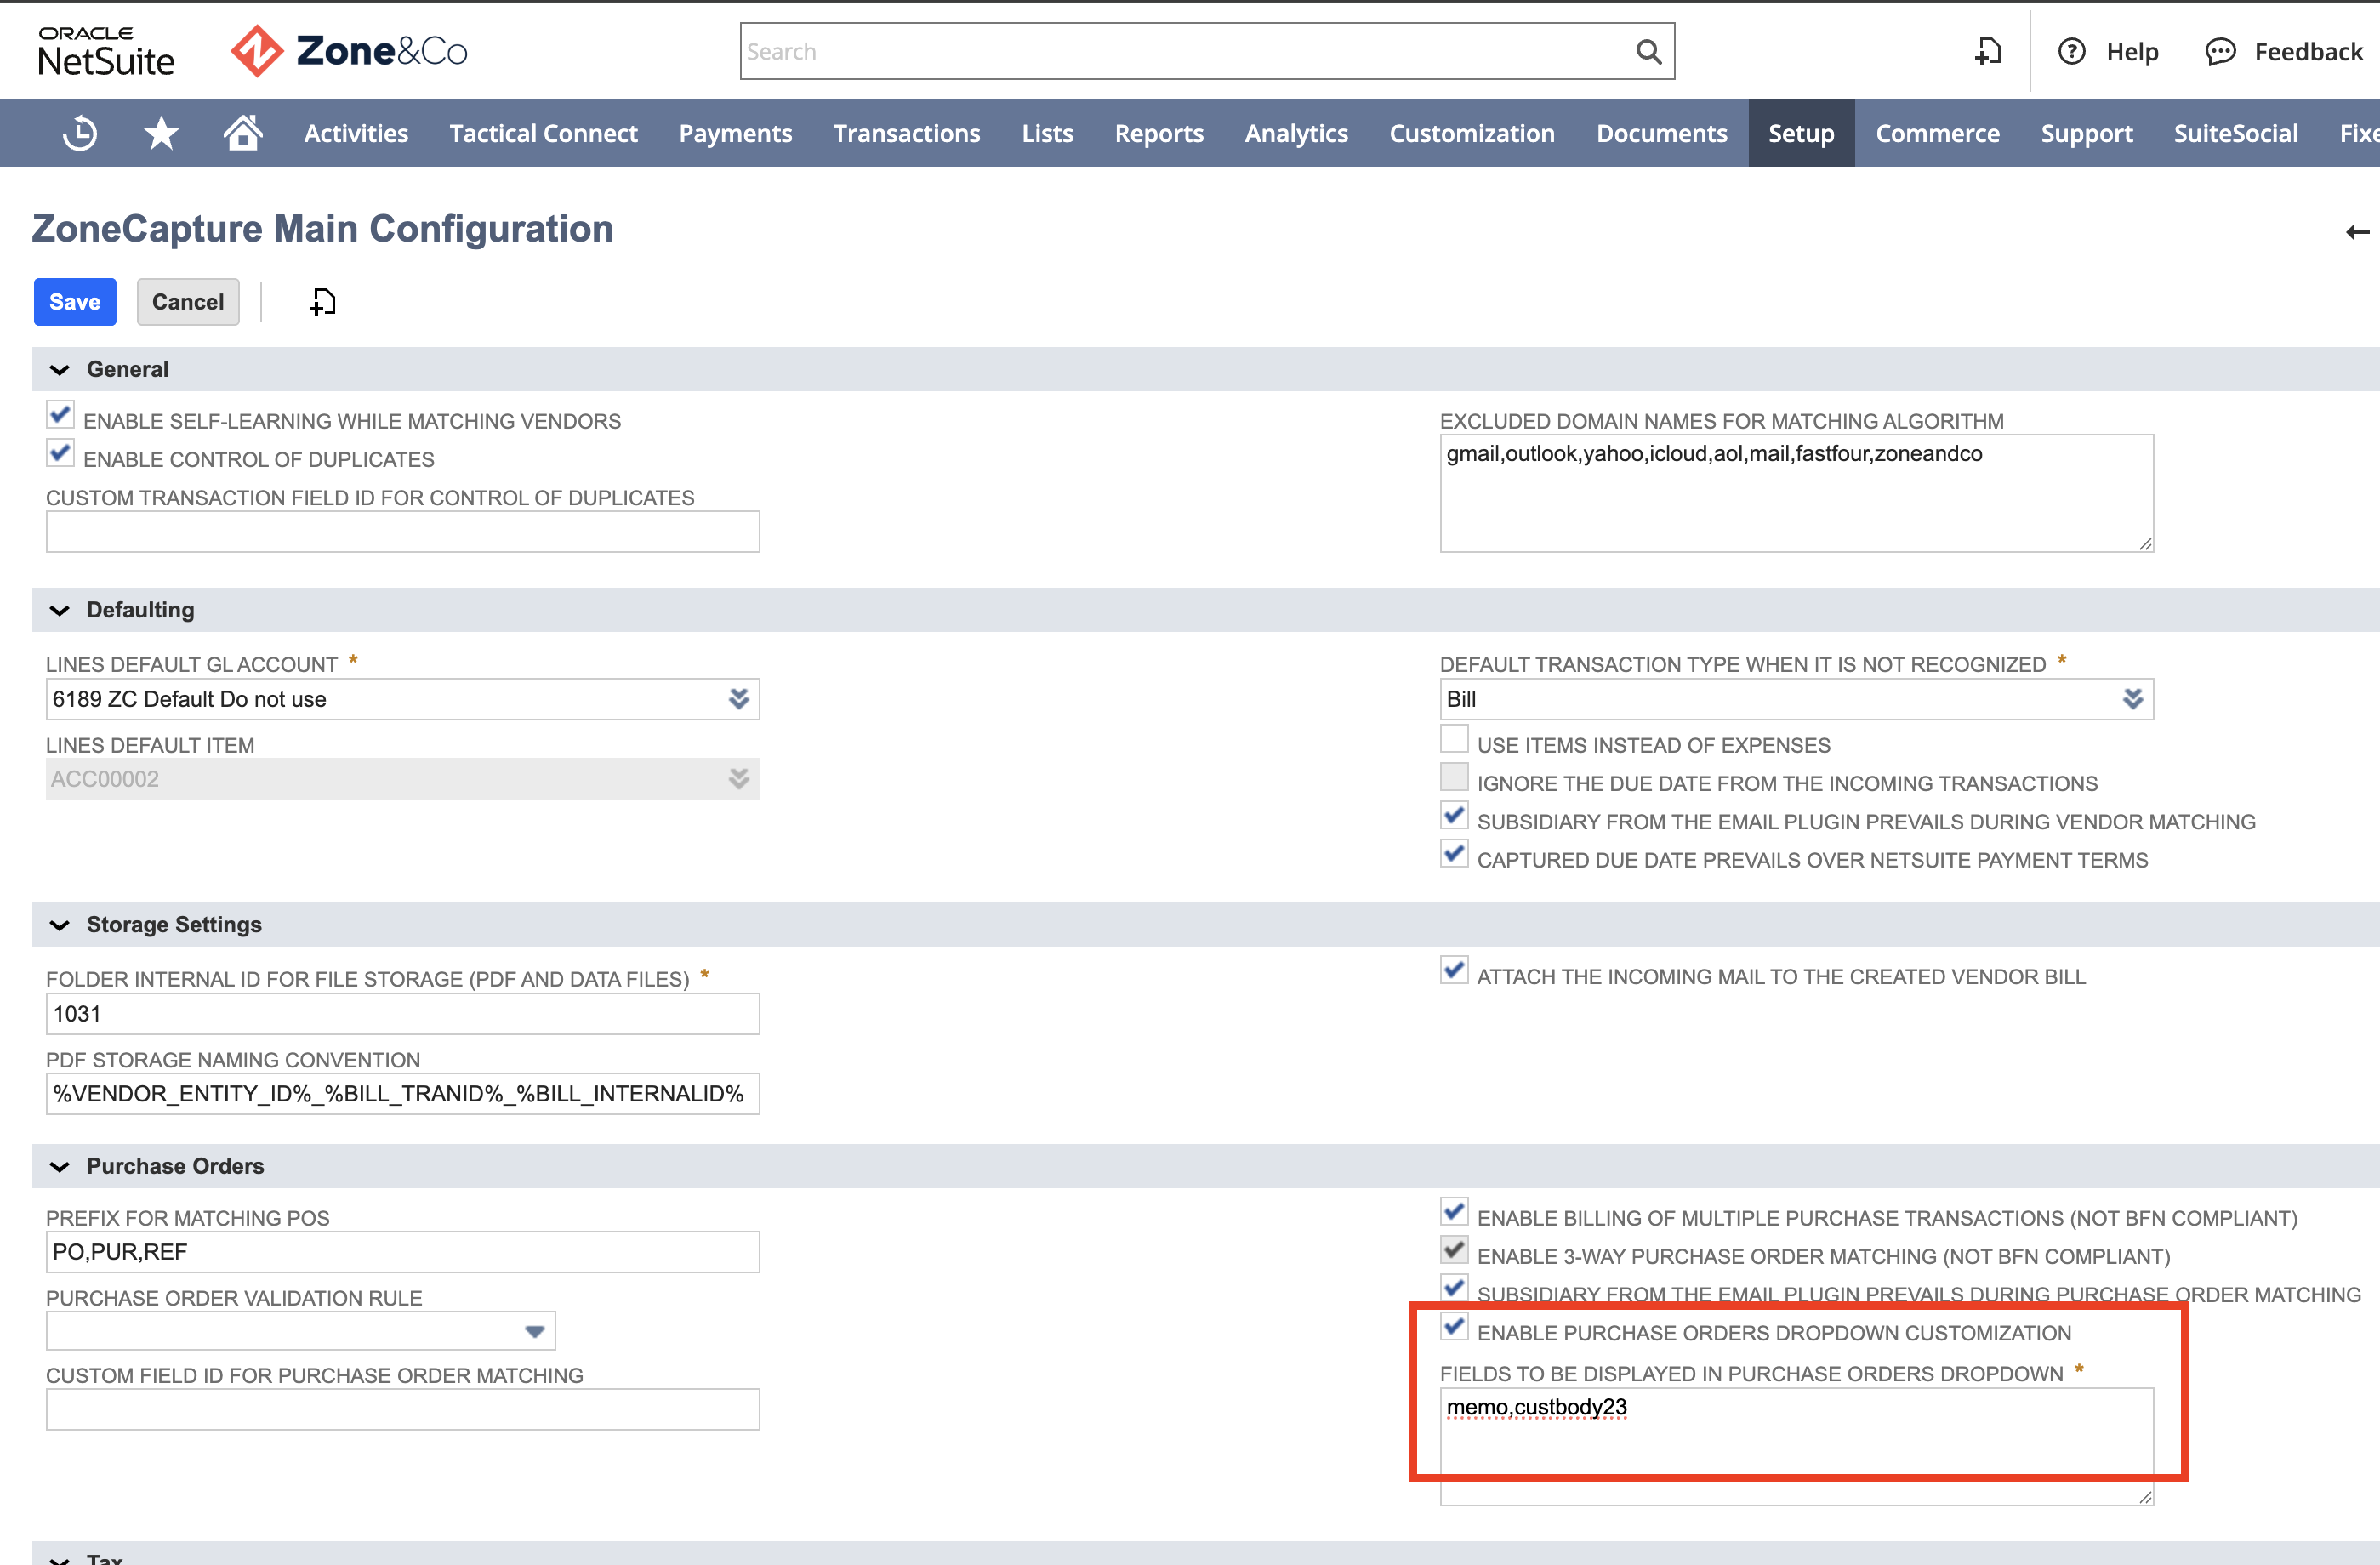Open the Support menu

pos(2086,133)
